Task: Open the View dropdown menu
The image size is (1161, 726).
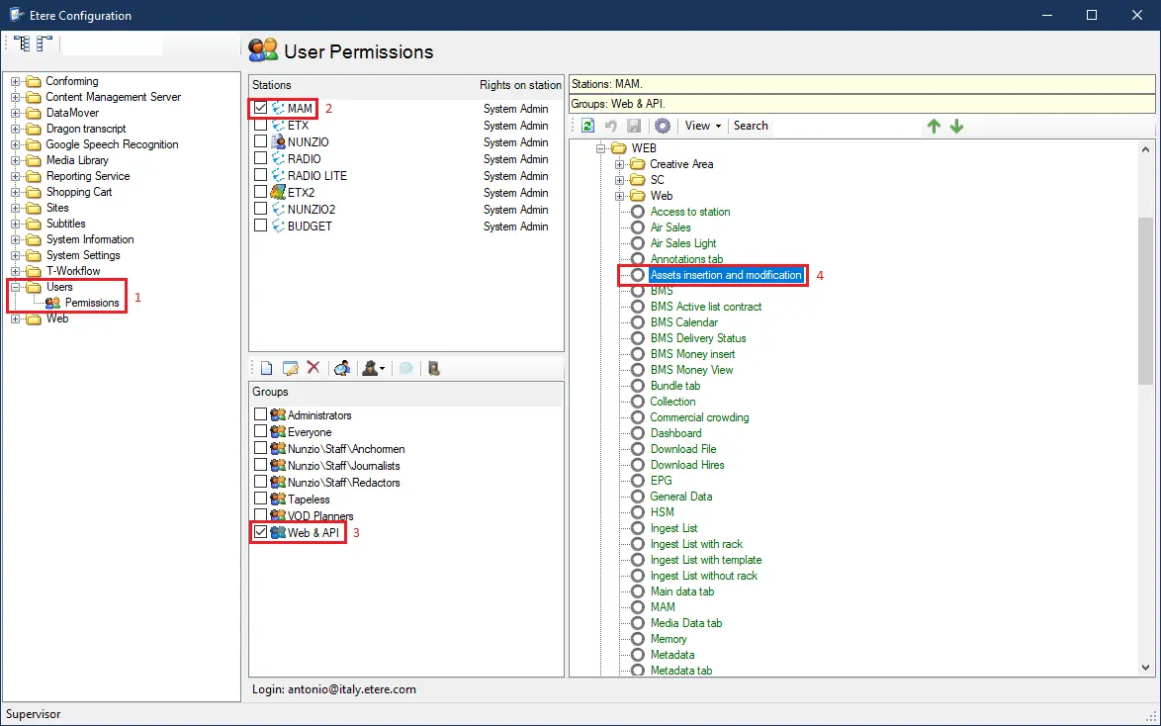Action: tap(703, 126)
